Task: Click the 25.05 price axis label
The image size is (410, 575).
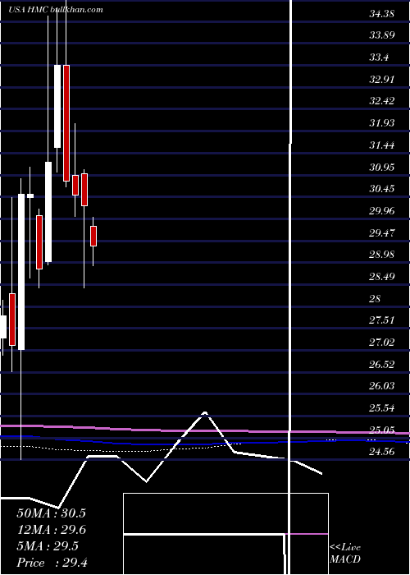Action: click(382, 430)
